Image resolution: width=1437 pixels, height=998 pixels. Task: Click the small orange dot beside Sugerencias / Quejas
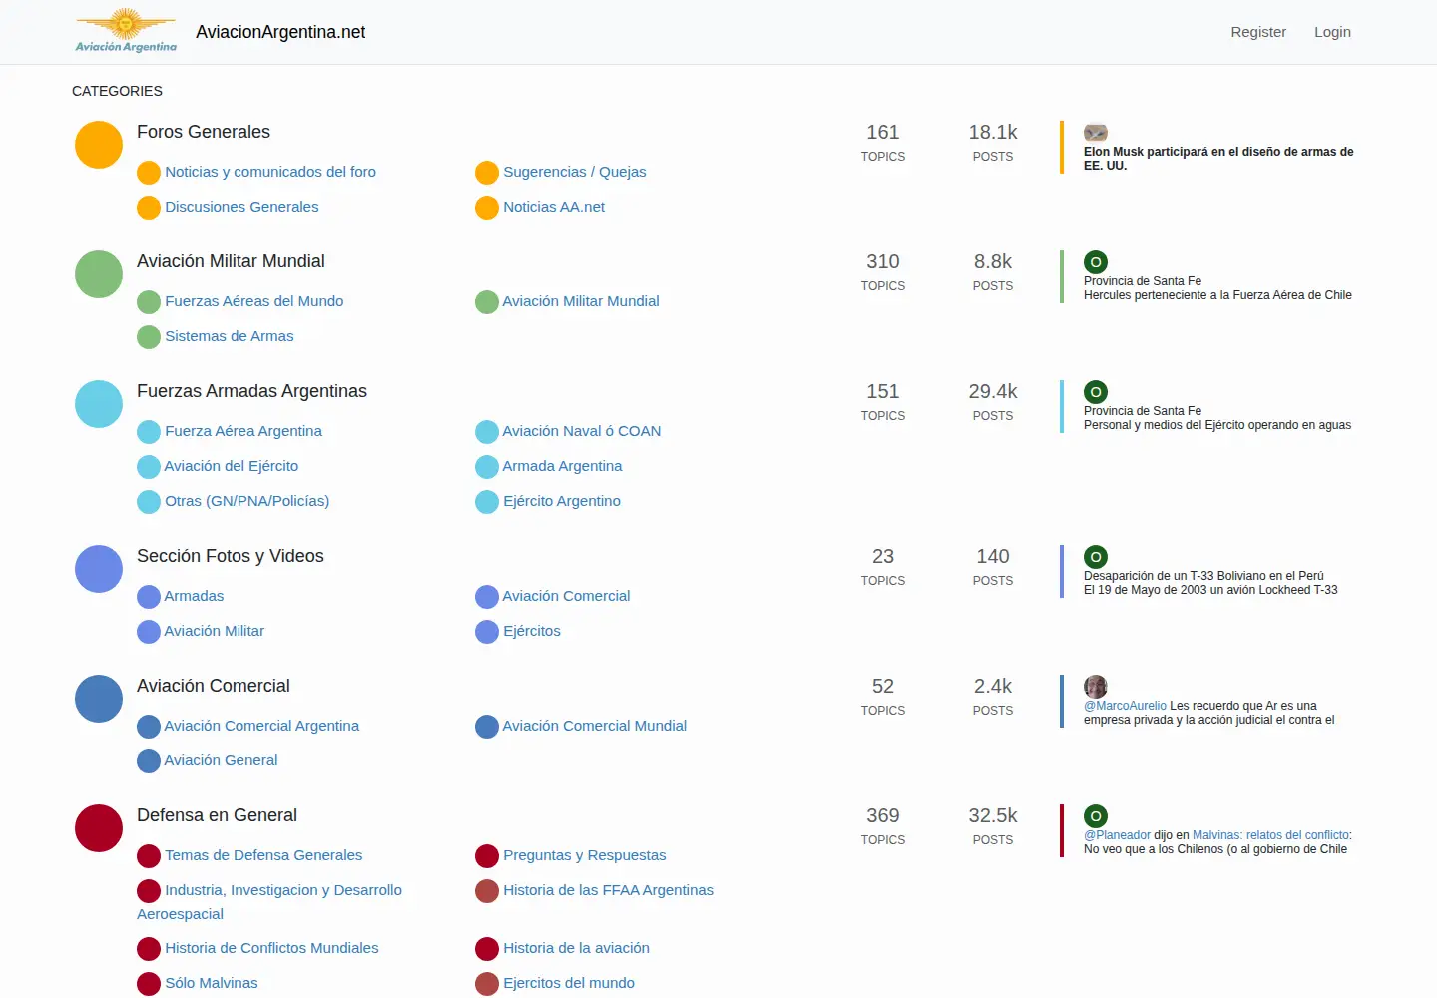(x=487, y=173)
